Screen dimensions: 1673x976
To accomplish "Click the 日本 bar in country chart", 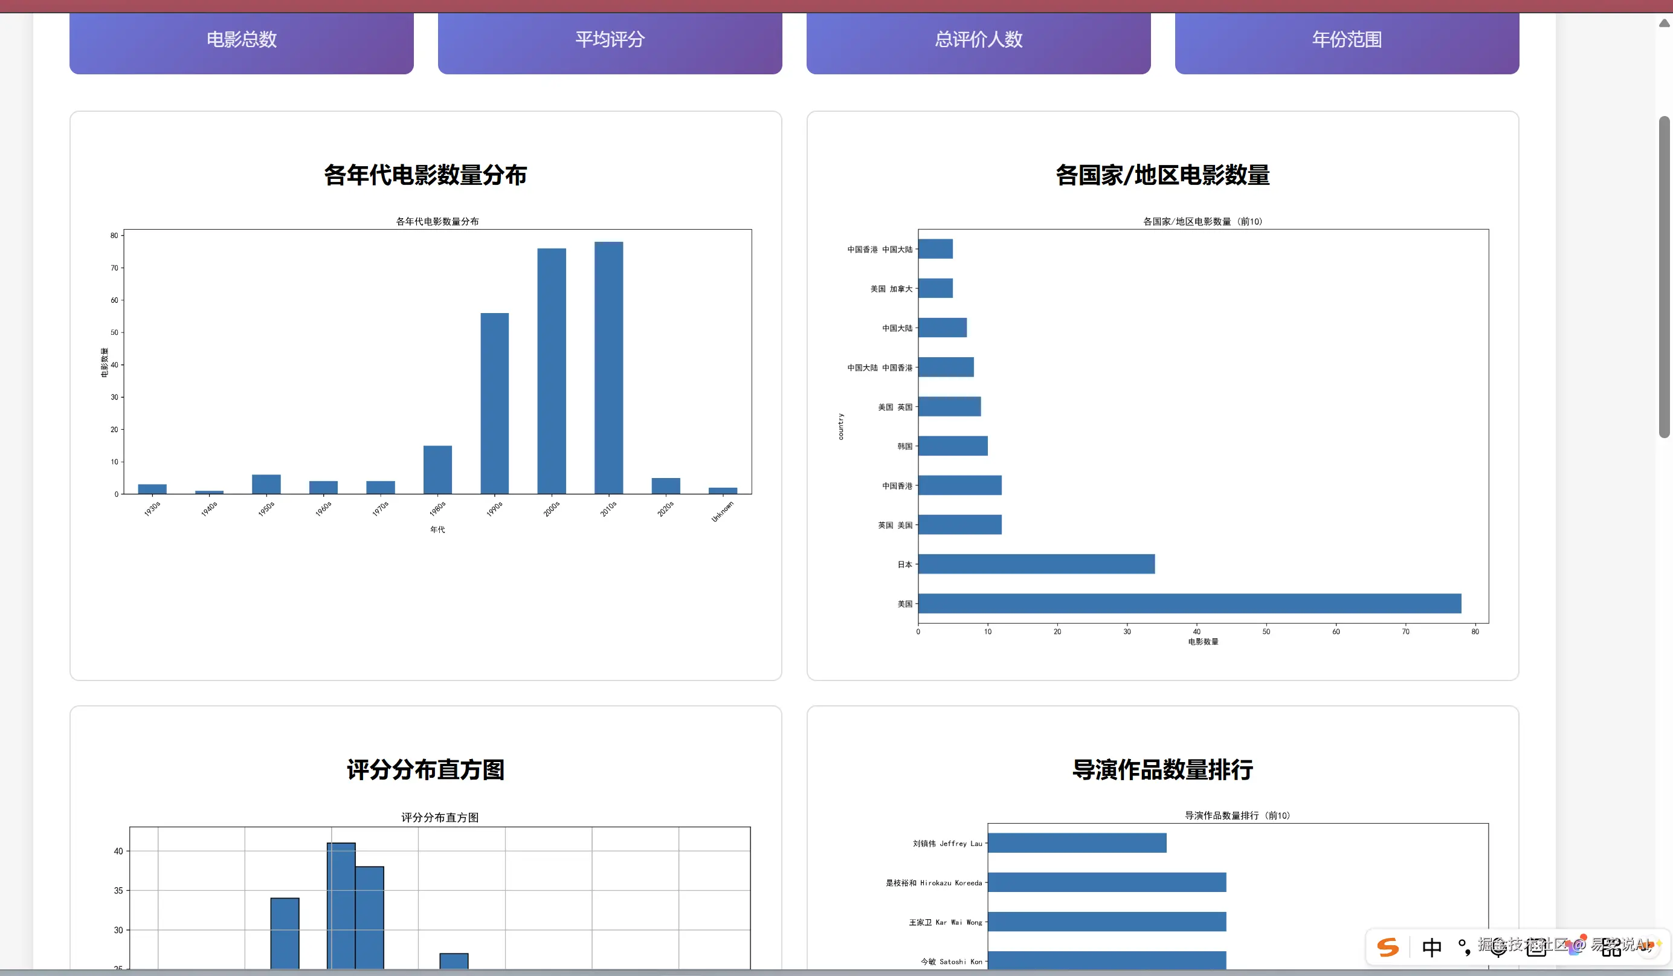I will (1036, 564).
